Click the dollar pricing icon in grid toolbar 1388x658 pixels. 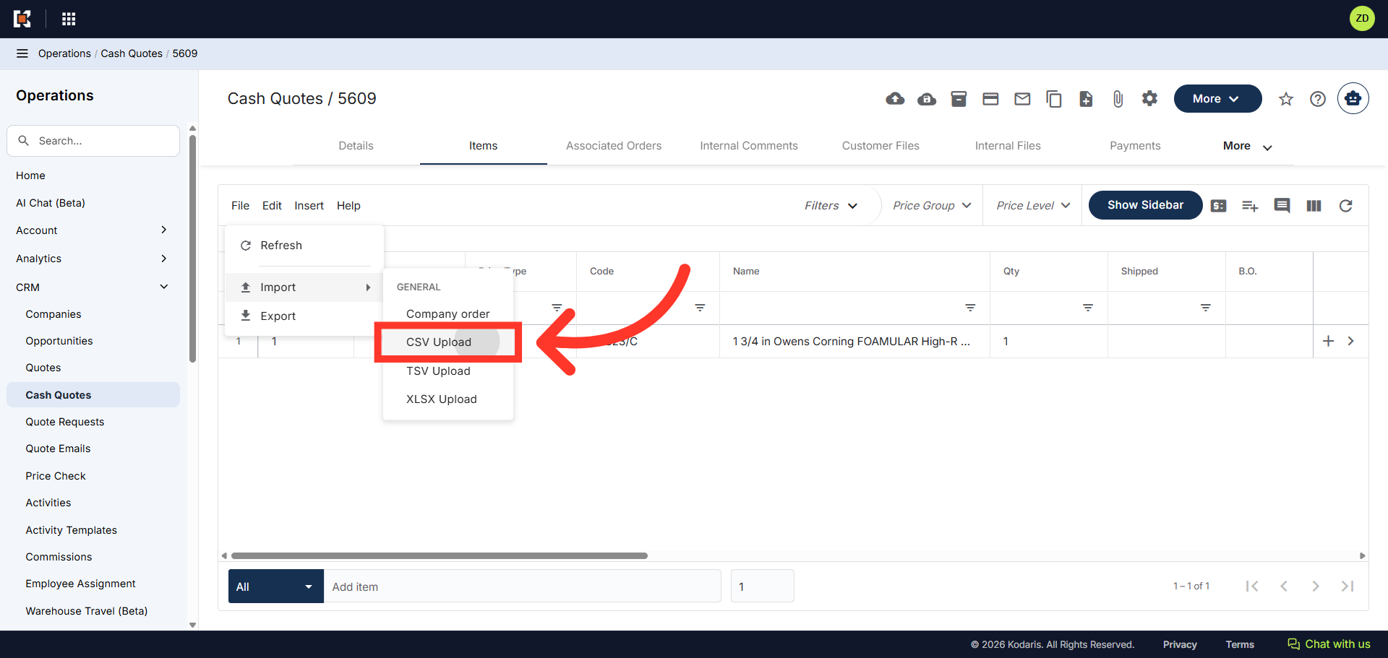point(1219,206)
